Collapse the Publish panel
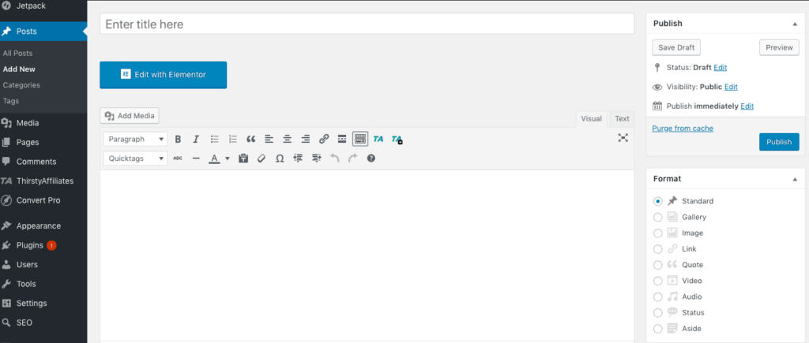Screen dimensions: 809x343 click(x=795, y=24)
